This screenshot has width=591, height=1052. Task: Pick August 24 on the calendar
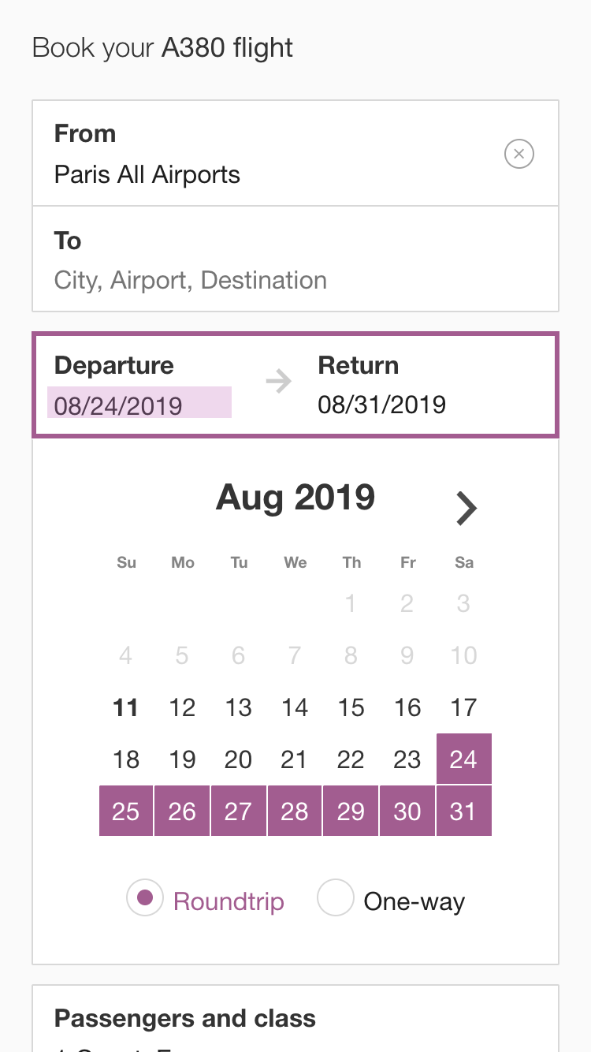(x=463, y=759)
